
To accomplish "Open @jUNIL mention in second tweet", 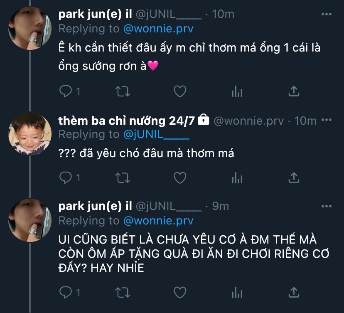I will click(x=156, y=134).
